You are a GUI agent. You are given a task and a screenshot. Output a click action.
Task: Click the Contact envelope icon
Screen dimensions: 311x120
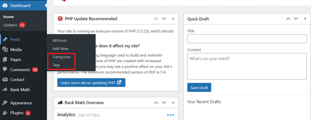[5, 80]
